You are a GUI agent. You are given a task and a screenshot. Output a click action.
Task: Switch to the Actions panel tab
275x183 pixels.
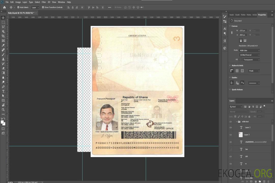click(x=255, y=15)
